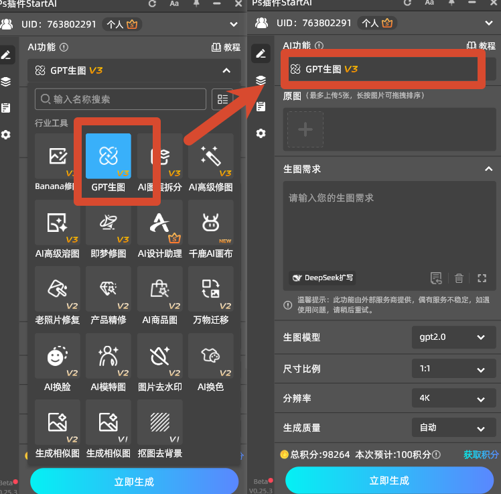This screenshot has width=501, height=494.
Task: Expand the prompt box with fullscreen icon
Action: tap(482, 278)
